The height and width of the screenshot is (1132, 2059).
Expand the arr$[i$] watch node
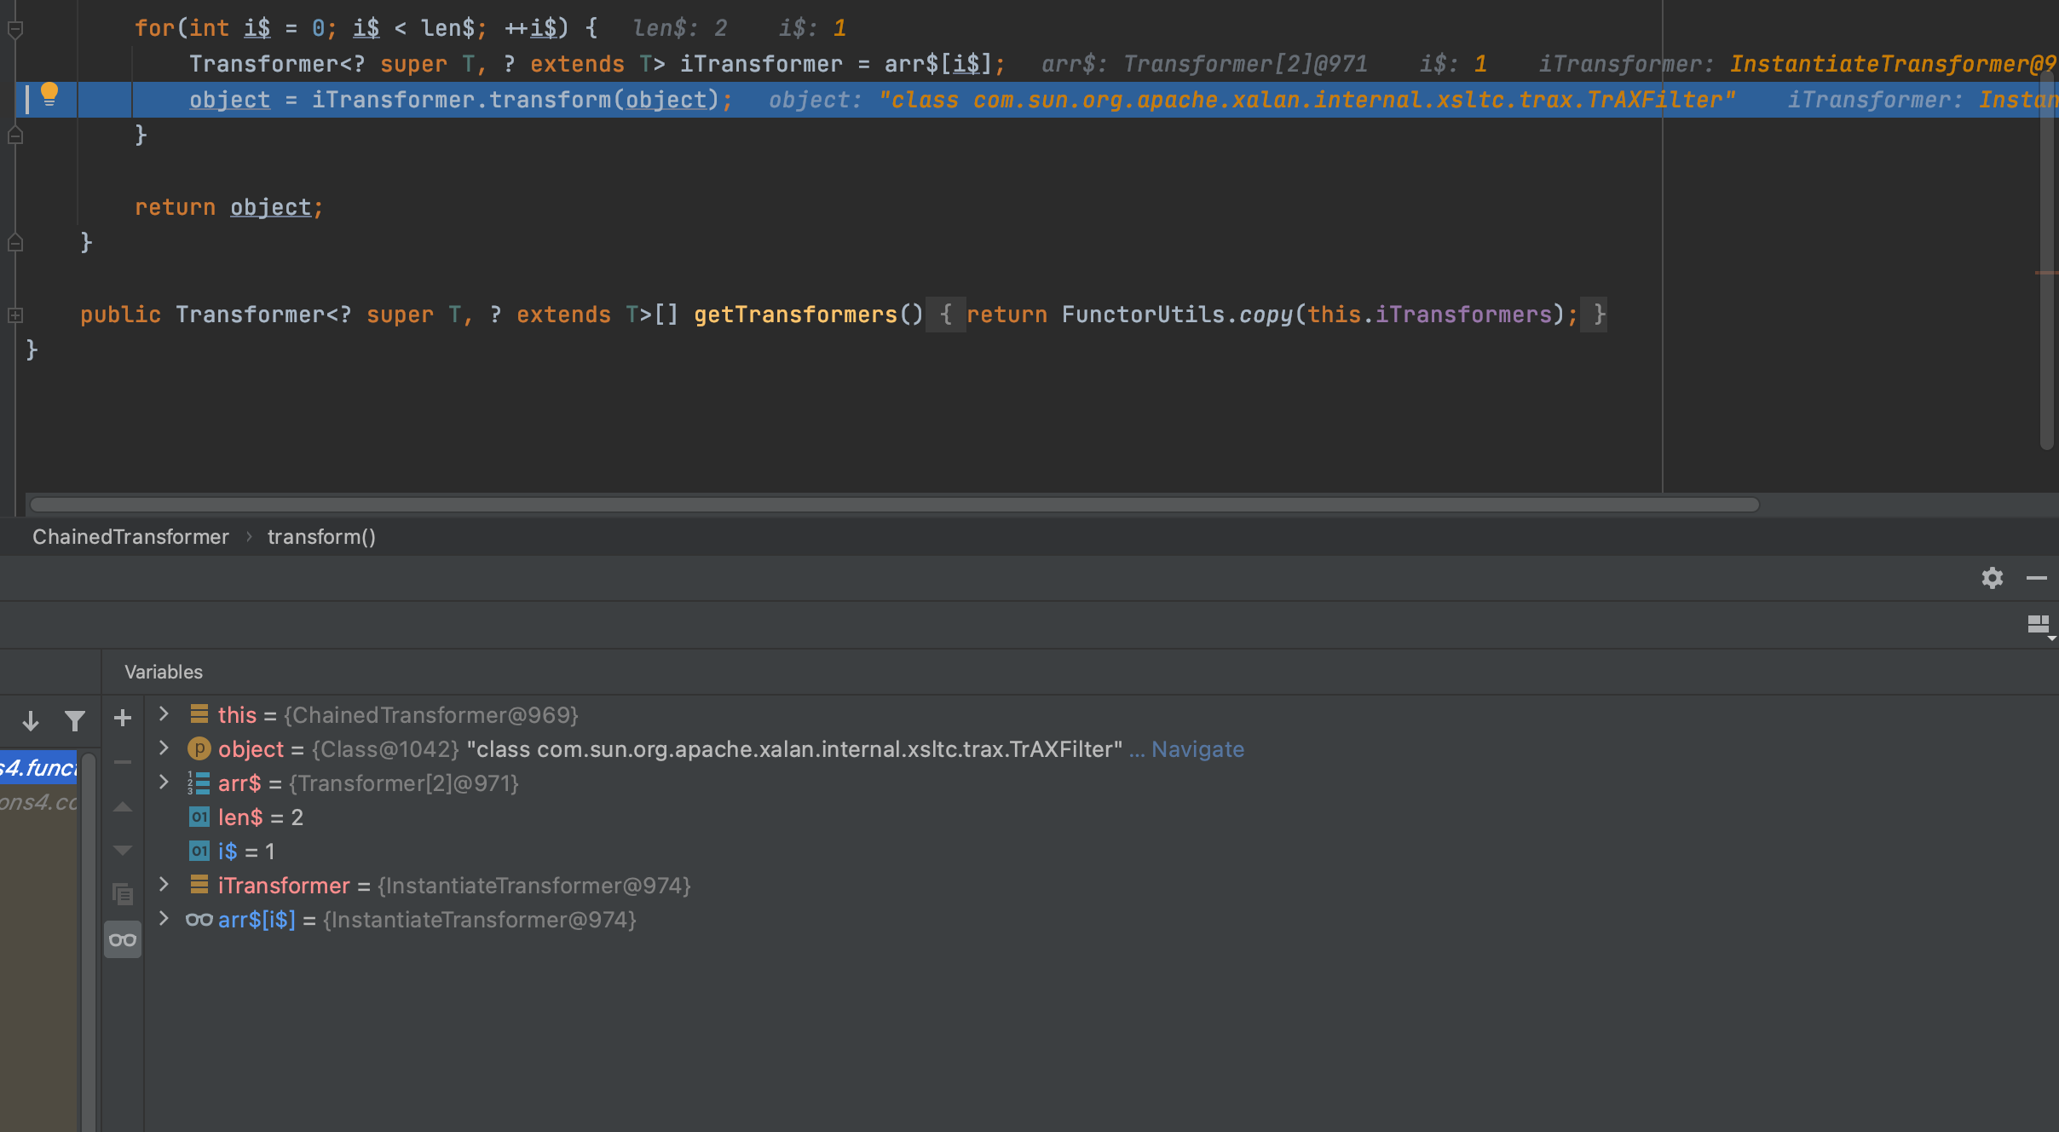(x=164, y=918)
